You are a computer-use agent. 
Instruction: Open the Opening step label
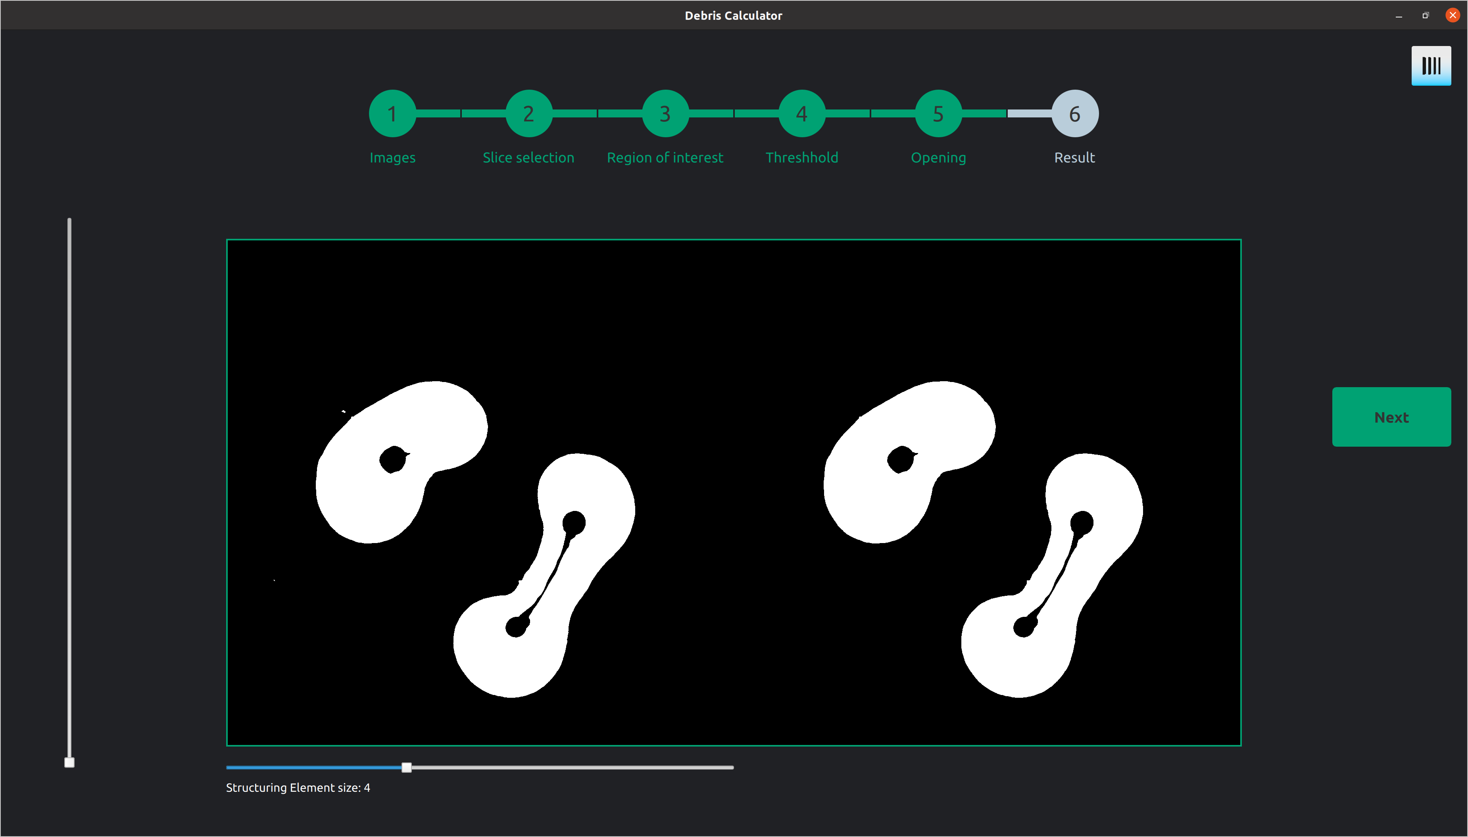click(938, 157)
